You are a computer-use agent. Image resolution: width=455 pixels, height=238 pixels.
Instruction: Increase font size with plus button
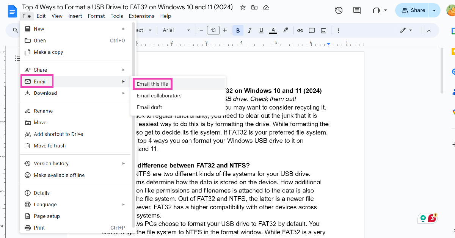225,30
